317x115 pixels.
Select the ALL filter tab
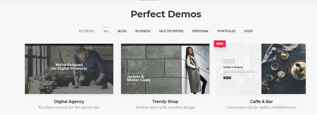(x=106, y=31)
